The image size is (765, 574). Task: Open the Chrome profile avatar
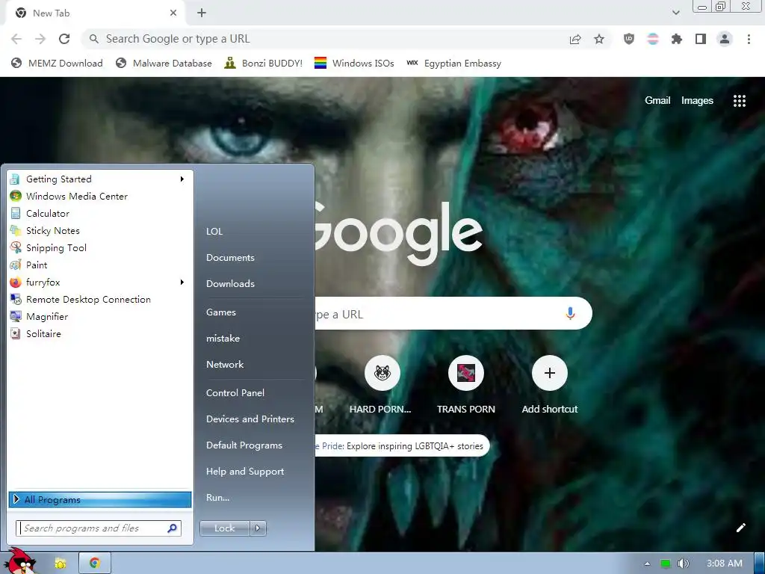coord(725,39)
